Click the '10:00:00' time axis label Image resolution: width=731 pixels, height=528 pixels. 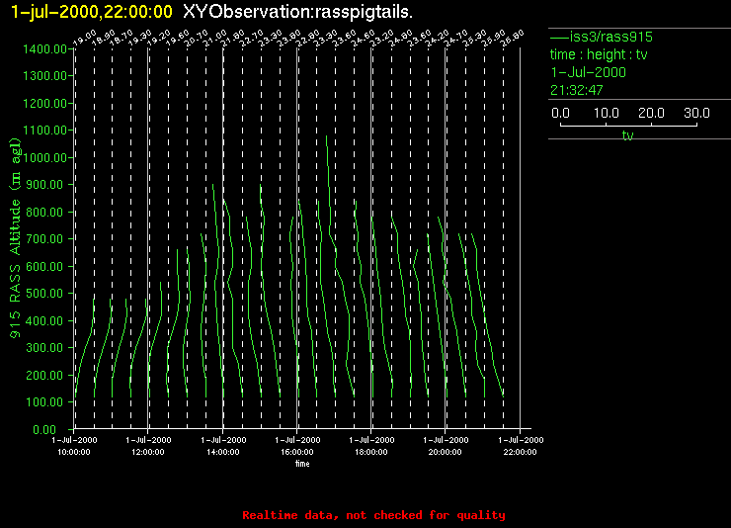pos(74,452)
